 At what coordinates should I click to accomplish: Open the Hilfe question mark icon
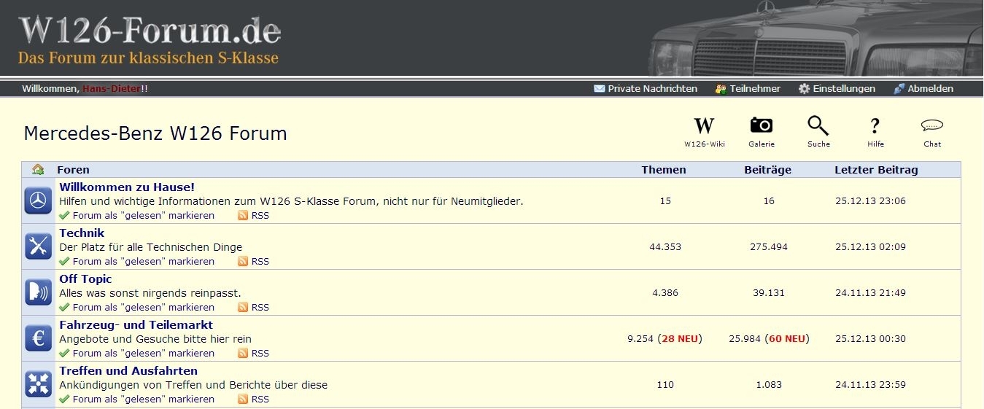875,125
